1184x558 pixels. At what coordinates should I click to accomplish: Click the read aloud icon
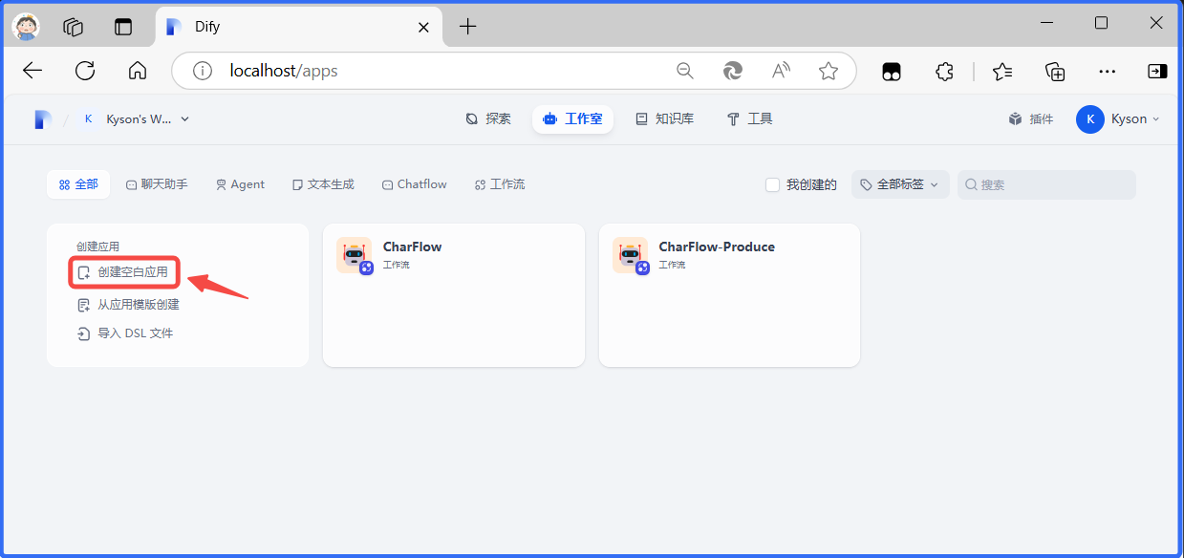tap(782, 71)
